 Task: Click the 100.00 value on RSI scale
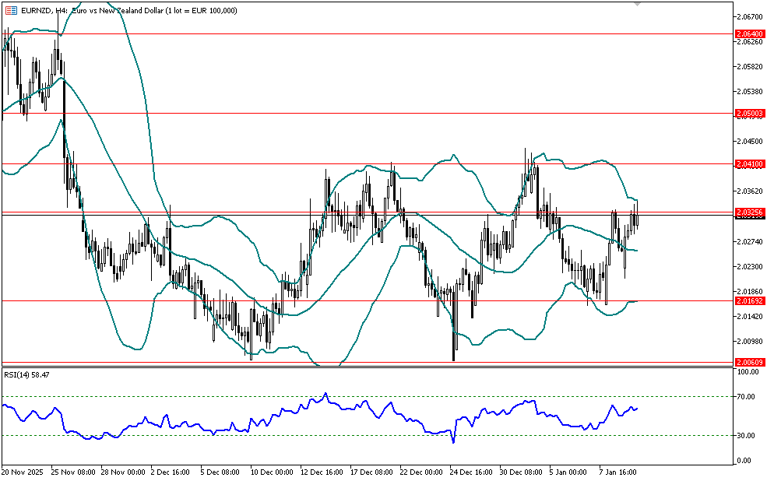[x=749, y=373]
